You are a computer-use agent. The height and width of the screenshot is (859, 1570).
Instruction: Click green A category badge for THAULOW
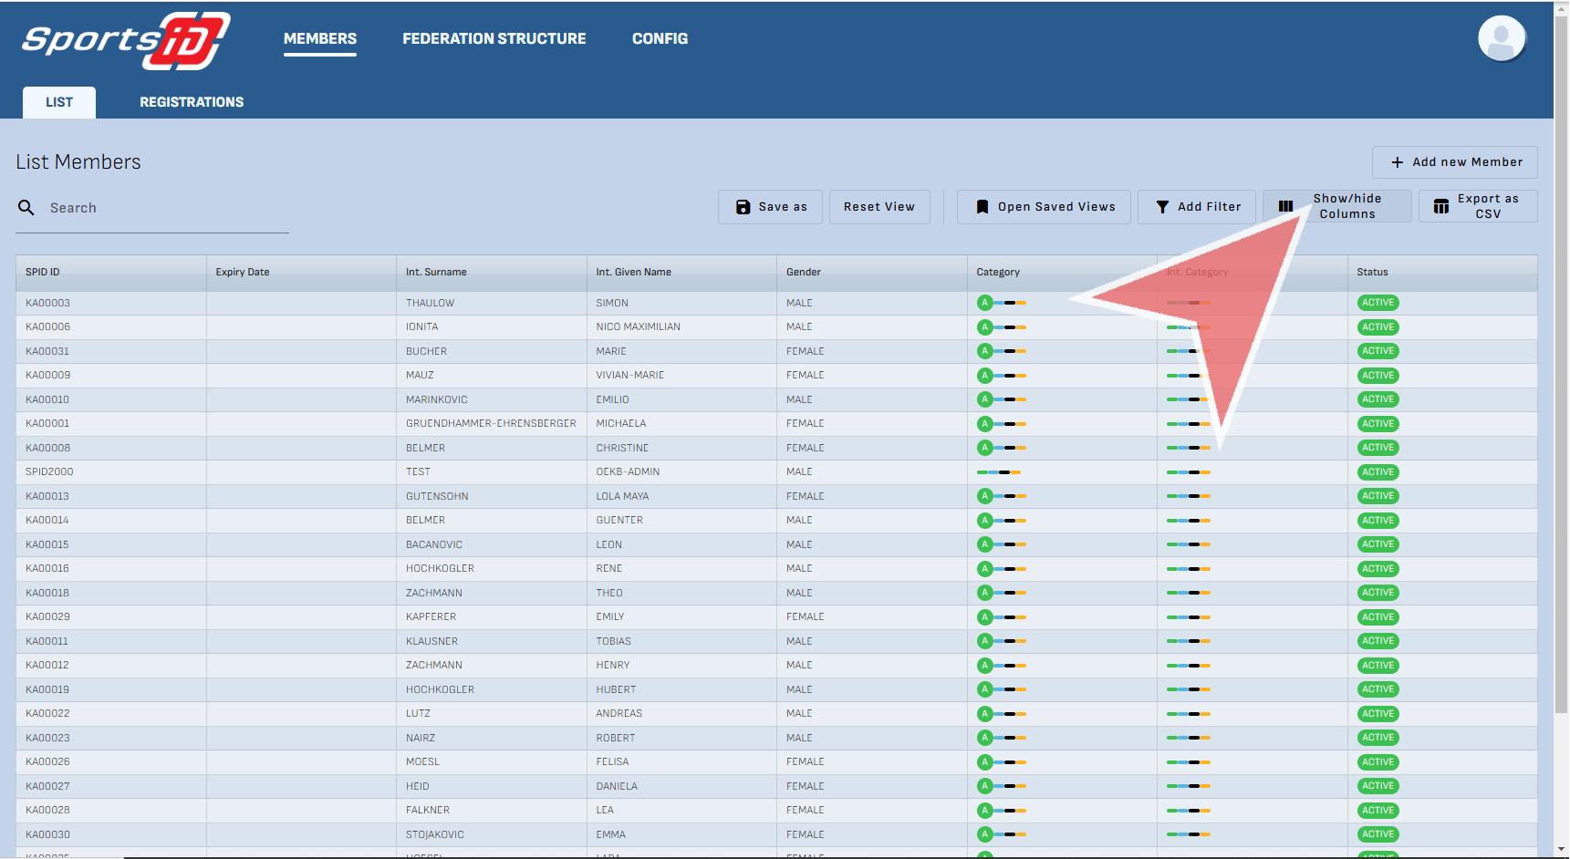tap(984, 303)
